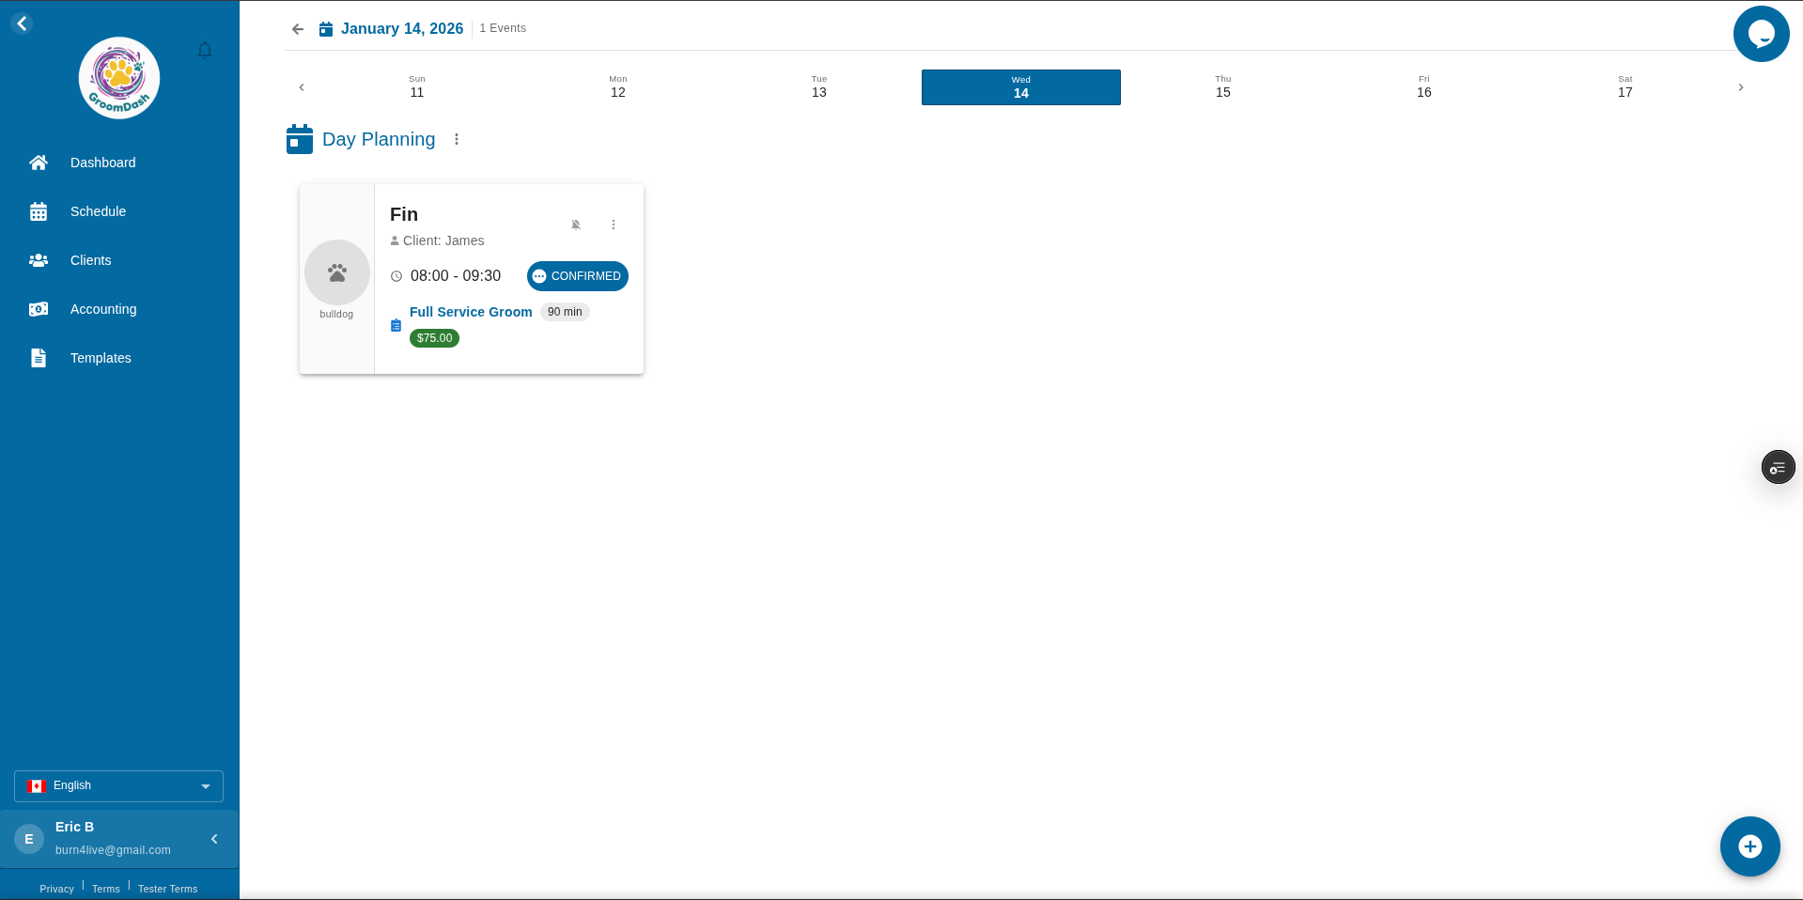Toggle the CONFIRMED status chip
Screen dimensions: 1803x900
pyautogui.click(x=577, y=276)
